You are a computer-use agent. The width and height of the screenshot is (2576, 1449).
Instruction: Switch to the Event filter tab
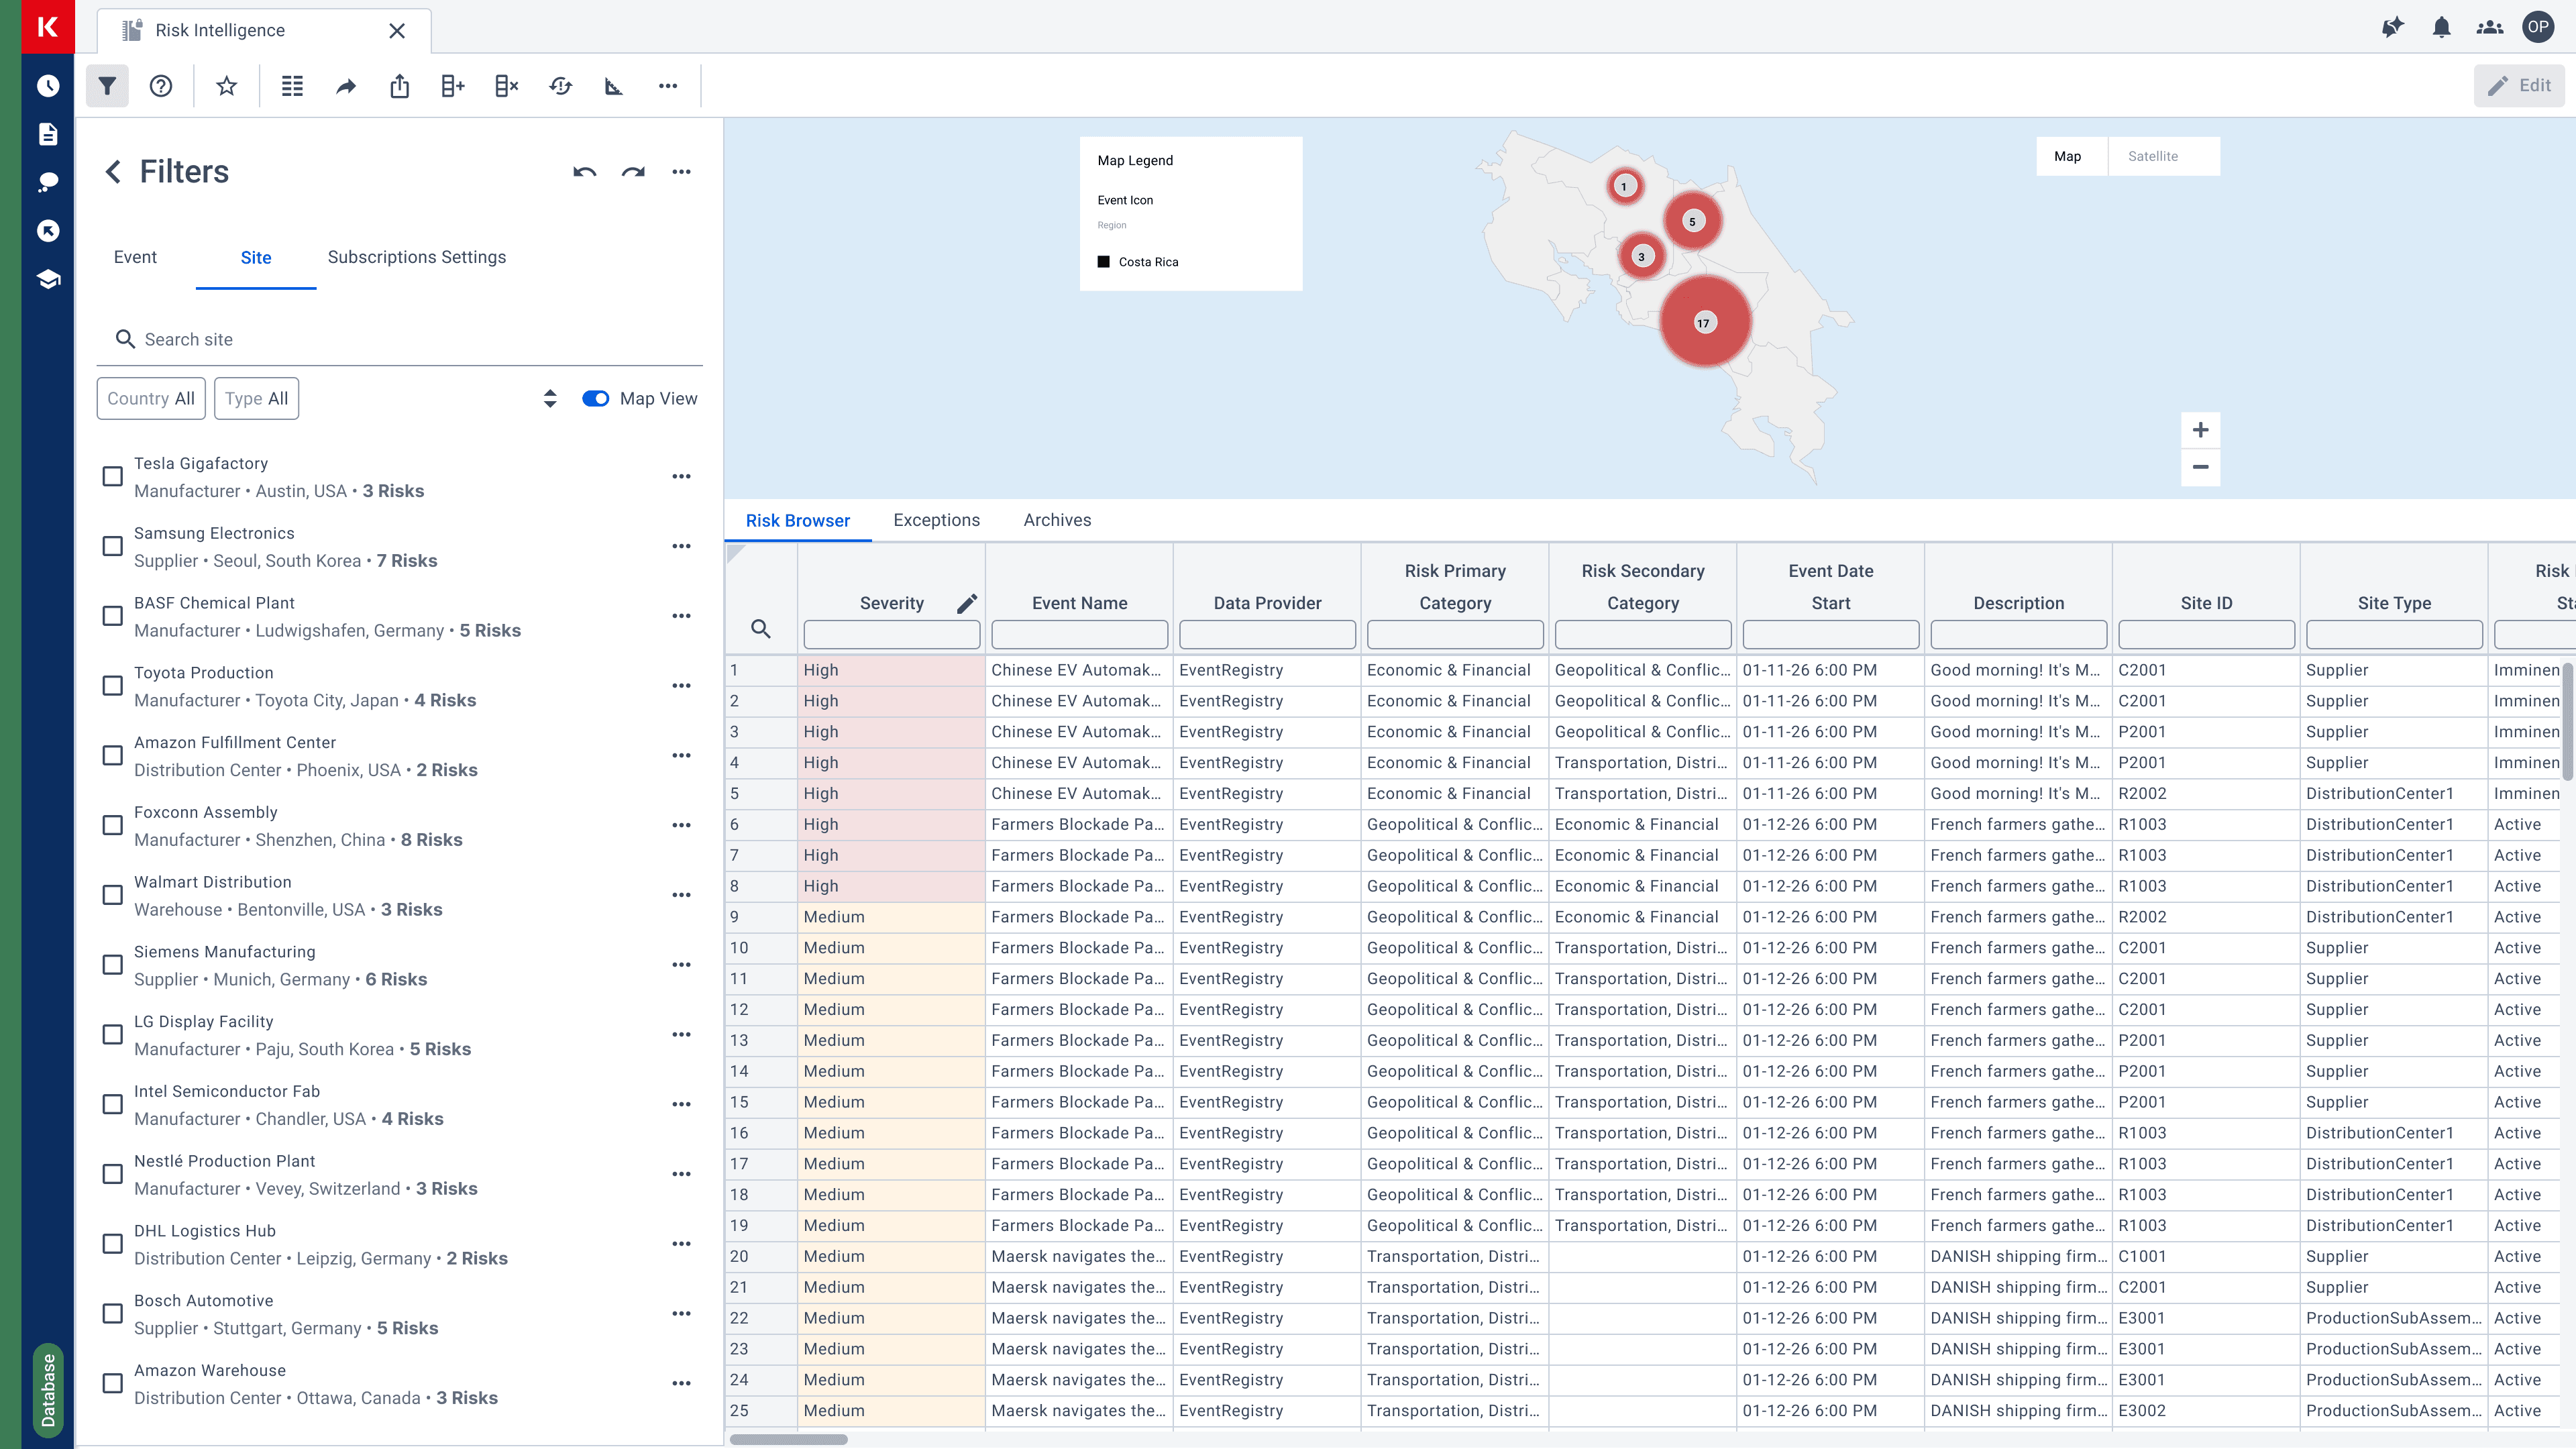click(135, 257)
